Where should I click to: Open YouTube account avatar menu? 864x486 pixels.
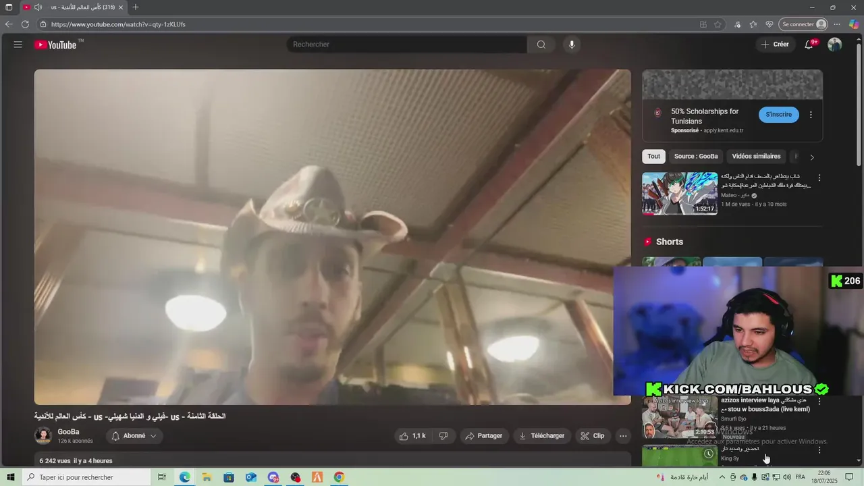(835, 45)
